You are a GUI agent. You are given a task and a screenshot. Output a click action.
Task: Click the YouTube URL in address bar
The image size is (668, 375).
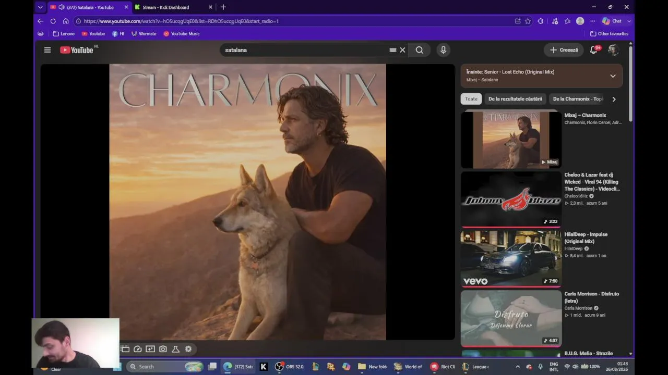coord(181,21)
